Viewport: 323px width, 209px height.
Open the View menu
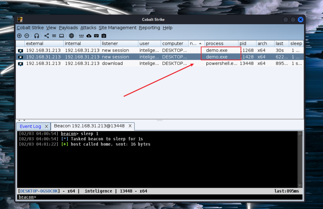click(x=51, y=27)
